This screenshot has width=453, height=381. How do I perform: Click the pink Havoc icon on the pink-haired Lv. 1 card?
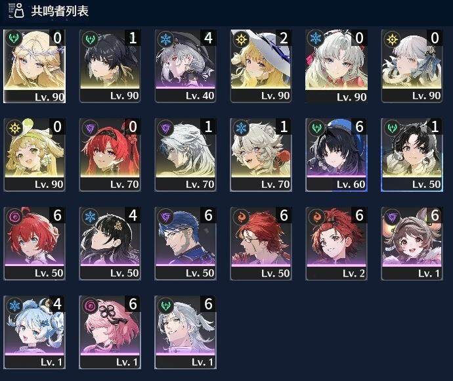90,305
